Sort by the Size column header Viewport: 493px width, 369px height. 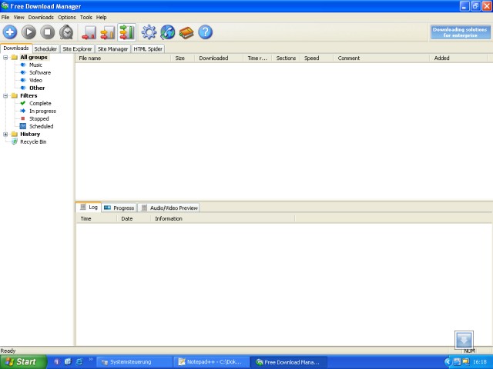[x=183, y=58]
